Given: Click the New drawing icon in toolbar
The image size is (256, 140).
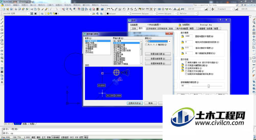Looking at the screenshot, I should point(4,9).
